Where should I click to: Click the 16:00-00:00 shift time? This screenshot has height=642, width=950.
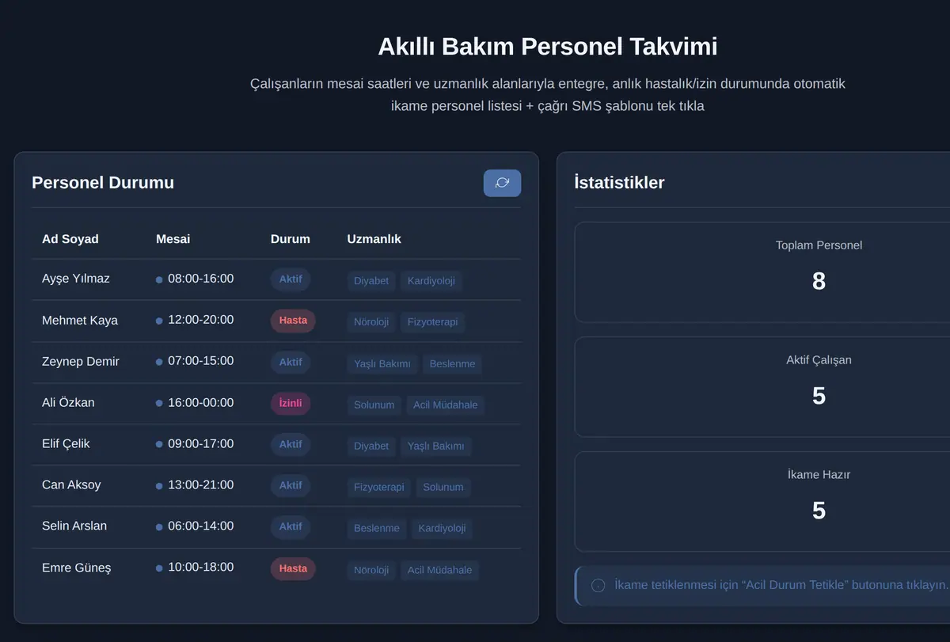[200, 403]
